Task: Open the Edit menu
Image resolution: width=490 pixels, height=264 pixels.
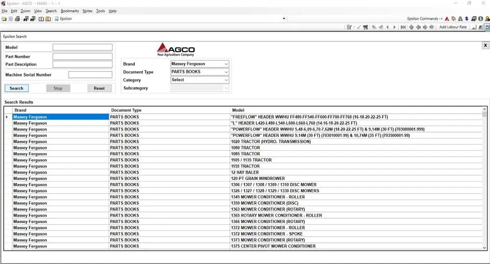Action: point(14,11)
